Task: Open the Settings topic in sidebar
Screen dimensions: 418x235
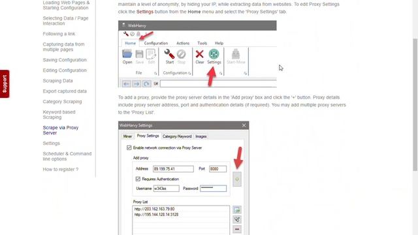Action: [x=51, y=144]
